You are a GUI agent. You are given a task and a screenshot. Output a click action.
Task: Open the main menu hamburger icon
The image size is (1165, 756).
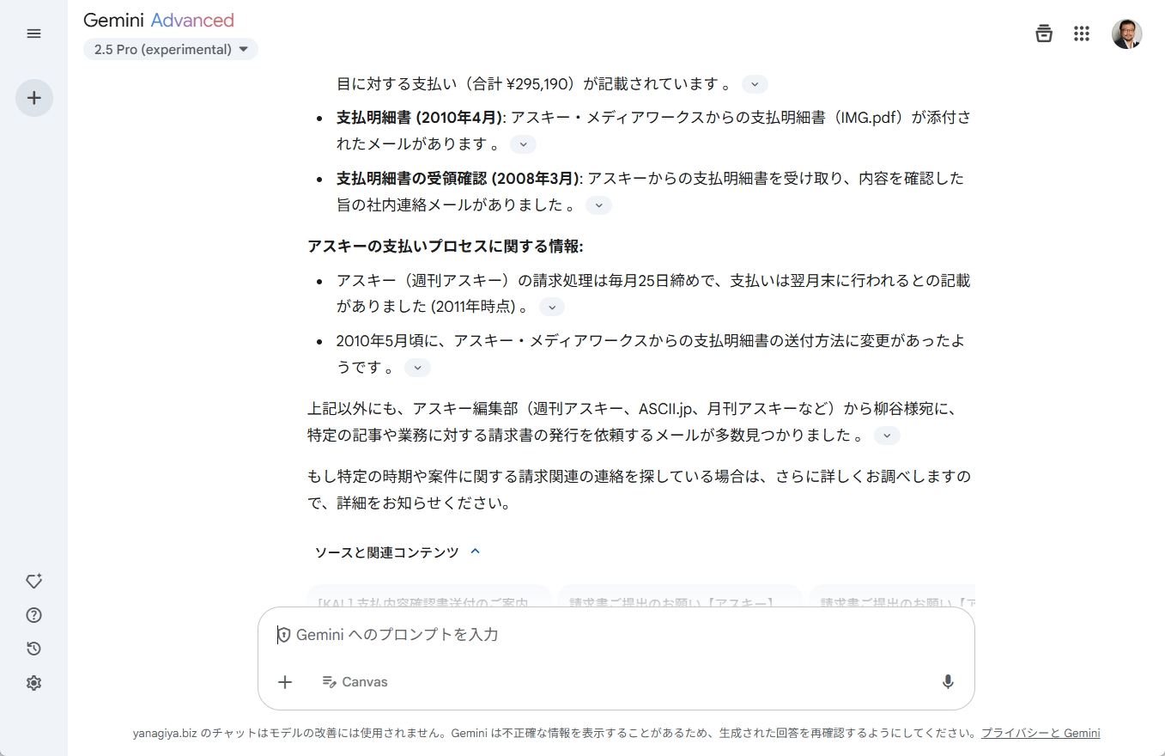point(33,34)
